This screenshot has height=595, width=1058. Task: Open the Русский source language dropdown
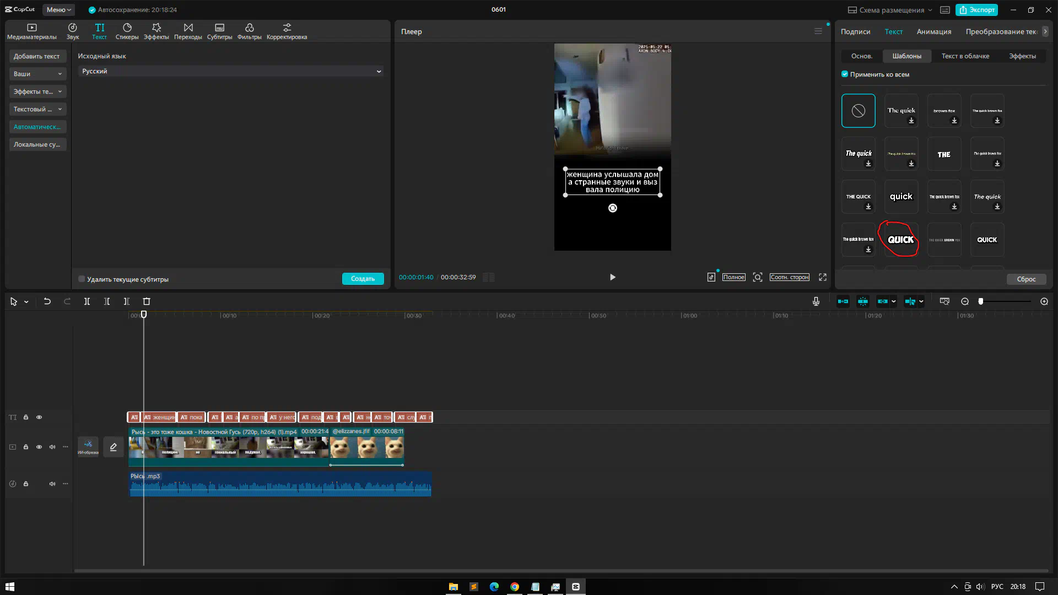[x=230, y=71]
